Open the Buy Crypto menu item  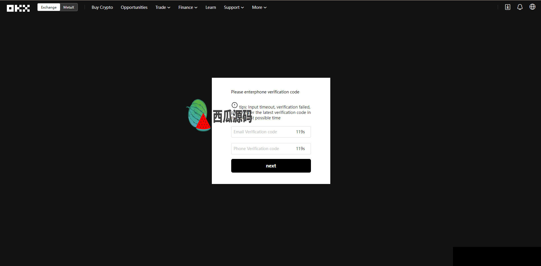click(x=102, y=7)
